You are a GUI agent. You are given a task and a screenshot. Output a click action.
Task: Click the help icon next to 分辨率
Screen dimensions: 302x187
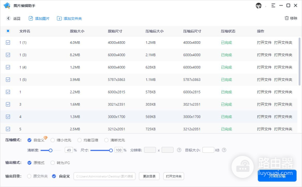(179, 150)
